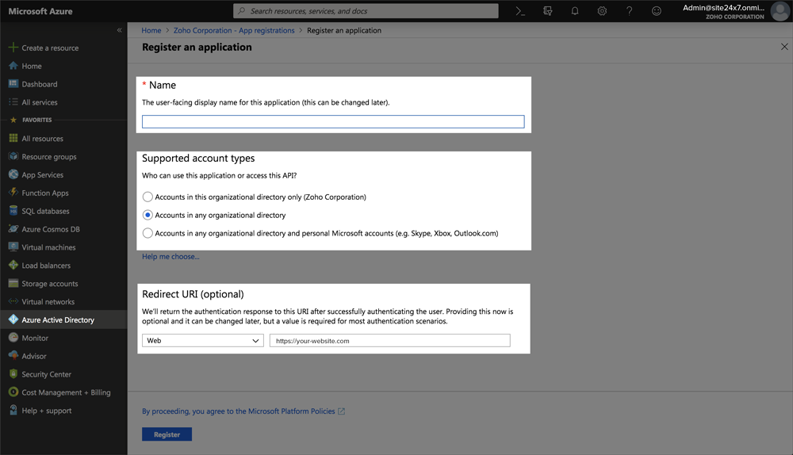Click the Register button
Image resolution: width=793 pixels, height=455 pixels.
point(167,434)
